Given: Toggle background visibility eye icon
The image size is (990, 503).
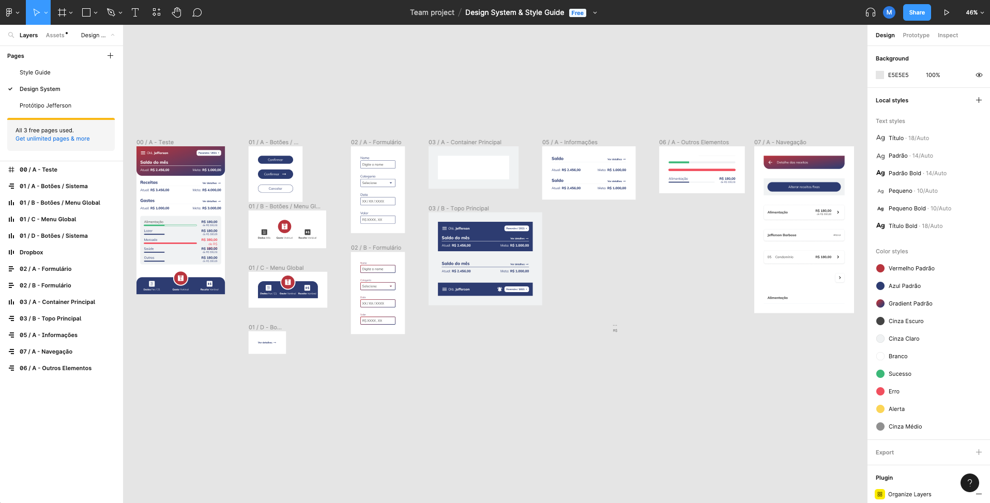Looking at the screenshot, I should (x=979, y=75).
